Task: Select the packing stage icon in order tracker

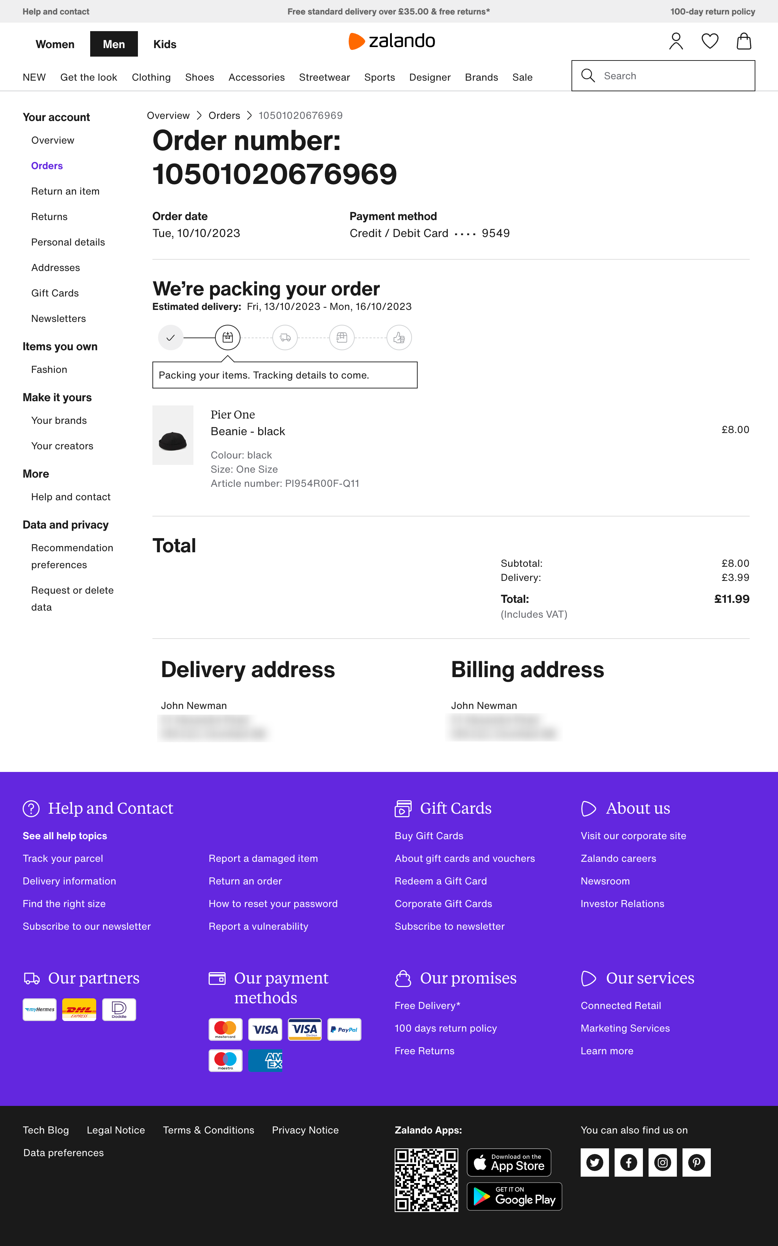Action: [x=227, y=338]
